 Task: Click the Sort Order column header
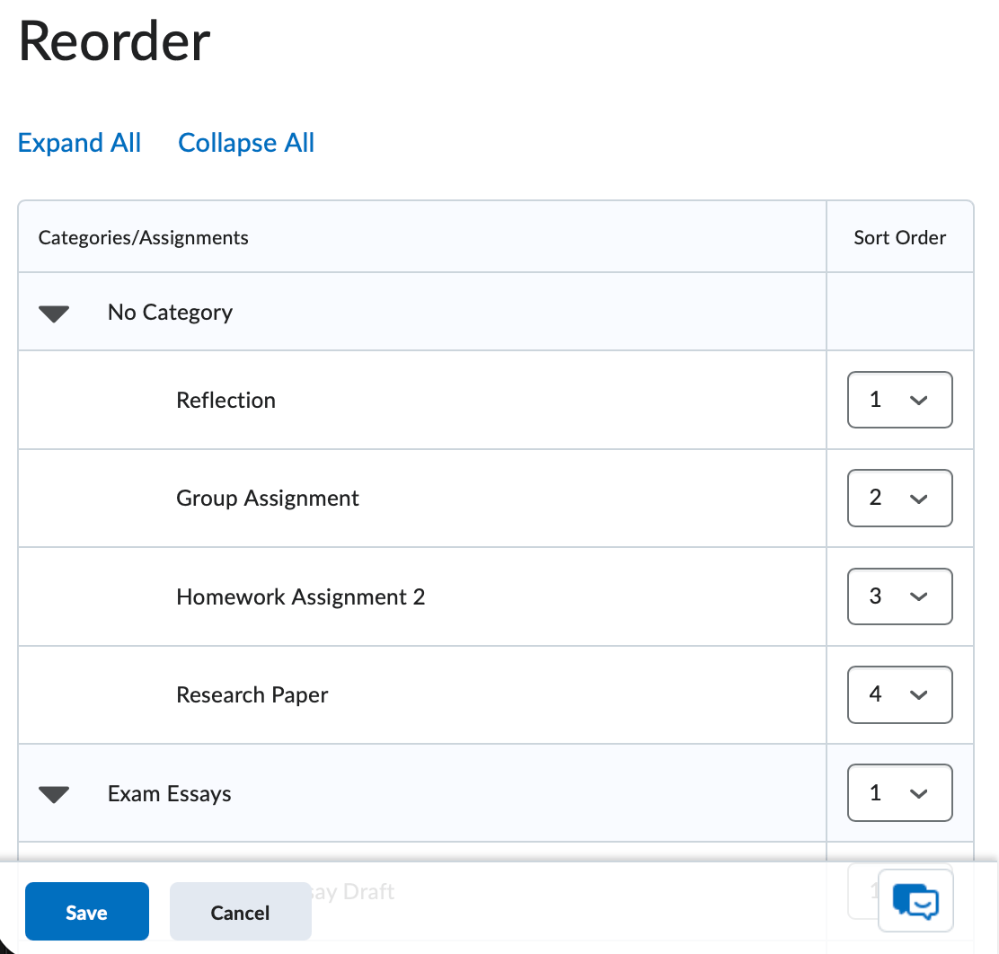click(x=899, y=237)
